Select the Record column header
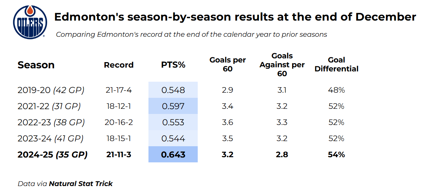 118,65
